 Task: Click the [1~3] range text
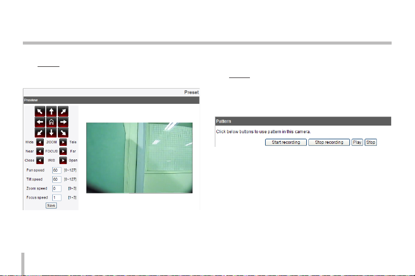[72, 198]
